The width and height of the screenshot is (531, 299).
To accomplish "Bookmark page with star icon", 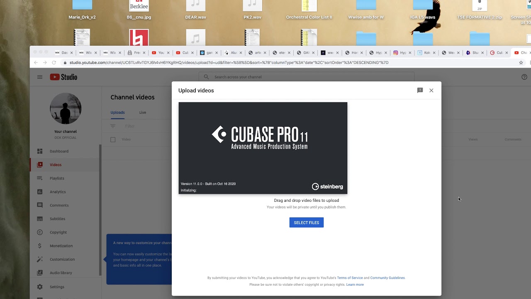I will [x=521, y=63].
